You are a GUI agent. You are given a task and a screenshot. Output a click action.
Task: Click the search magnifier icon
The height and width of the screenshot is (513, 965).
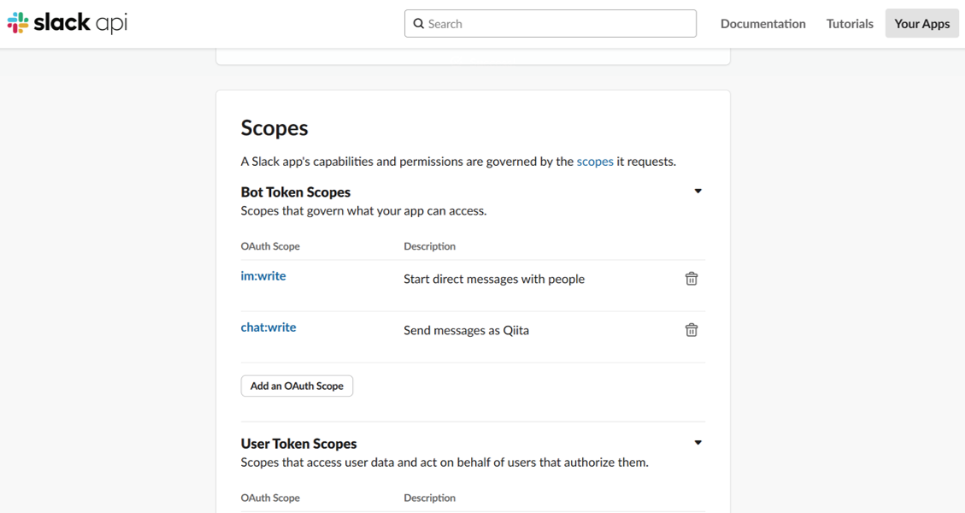tap(418, 23)
